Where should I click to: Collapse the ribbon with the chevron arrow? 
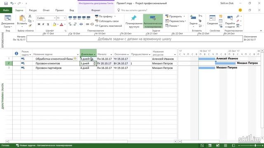tap(261, 31)
